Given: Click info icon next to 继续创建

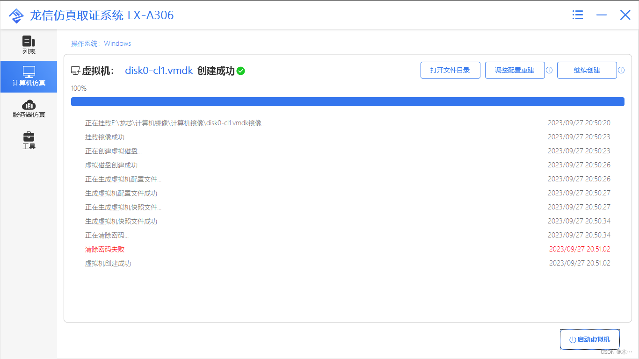Looking at the screenshot, I should [x=621, y=71].
